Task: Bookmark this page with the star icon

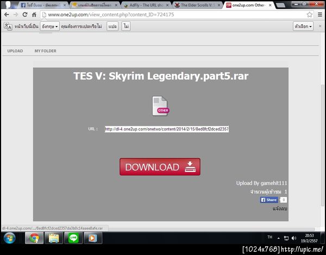Action: [309, 15]
